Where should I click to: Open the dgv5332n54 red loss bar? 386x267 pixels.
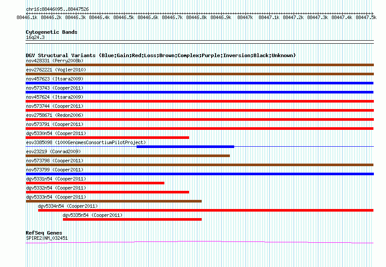[107, 192]
